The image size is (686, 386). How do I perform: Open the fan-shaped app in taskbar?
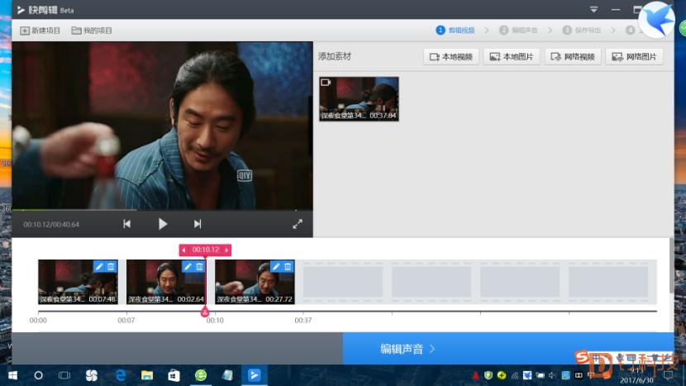pos(92,375)
